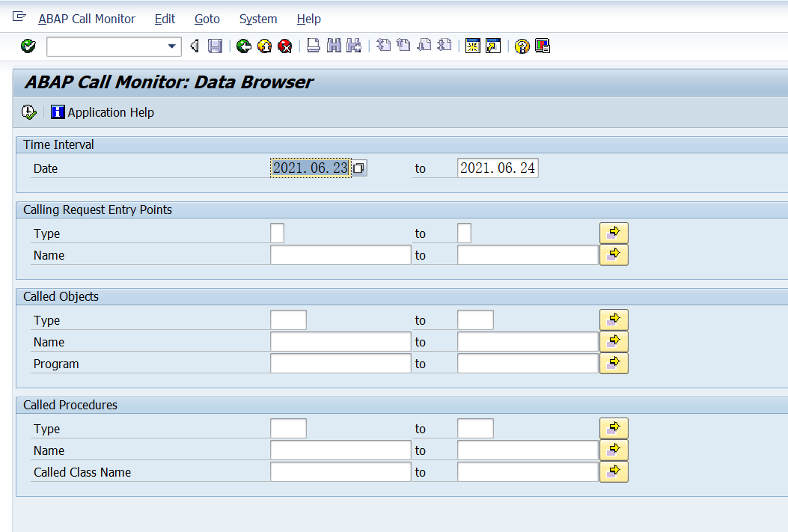The image size is (788, 532).
Task: Select the Save icon in the toolbar
Action: [216, 46]
